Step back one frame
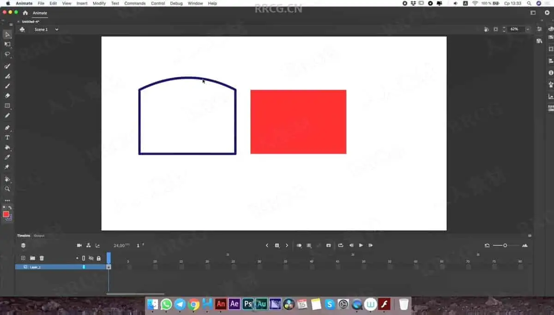554x315 pixels. (x=351, y=245)
